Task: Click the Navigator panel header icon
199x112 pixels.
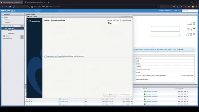Action: pos(3,15)
